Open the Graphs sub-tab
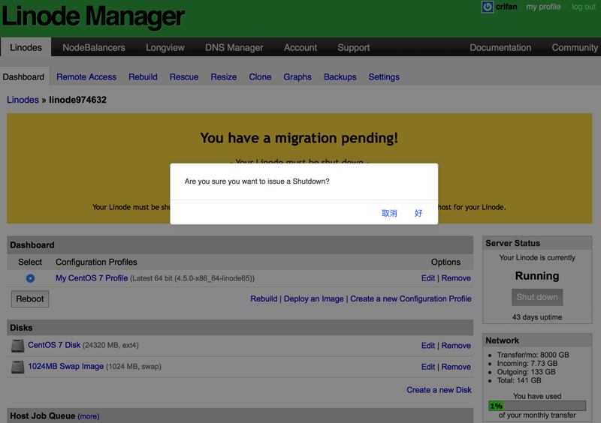 coord(297,77)
